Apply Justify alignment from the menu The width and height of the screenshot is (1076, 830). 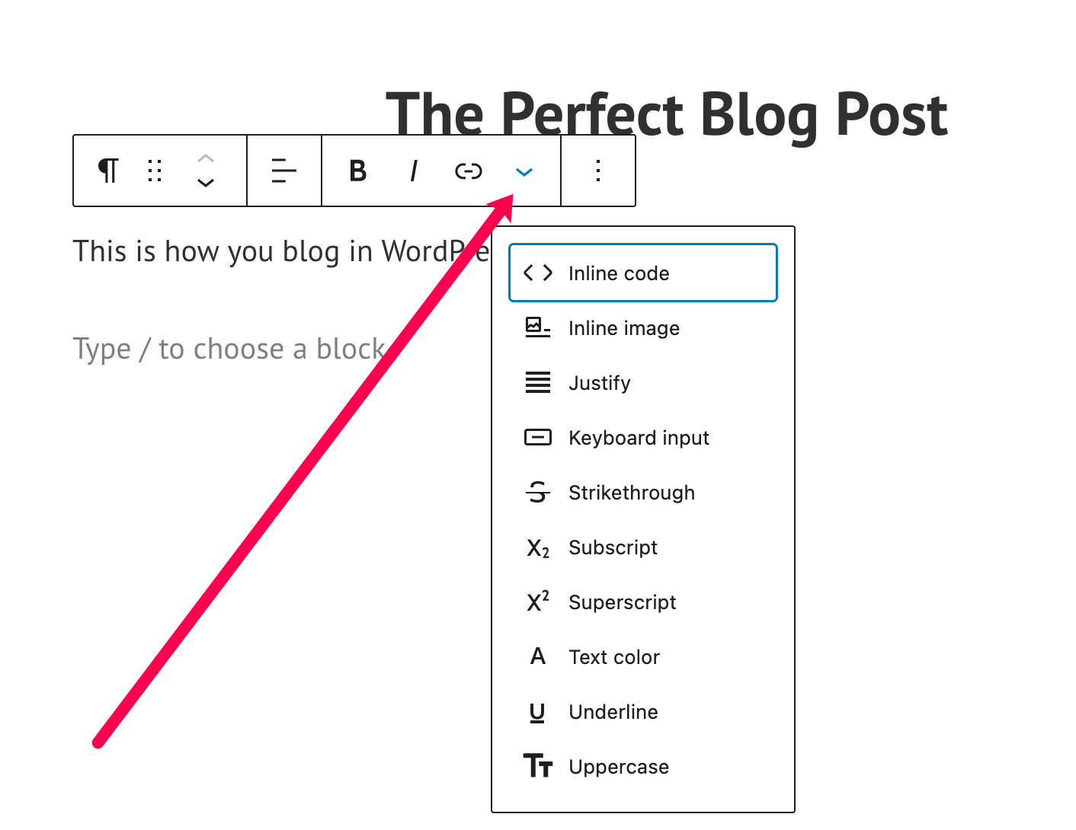point(599,383)
